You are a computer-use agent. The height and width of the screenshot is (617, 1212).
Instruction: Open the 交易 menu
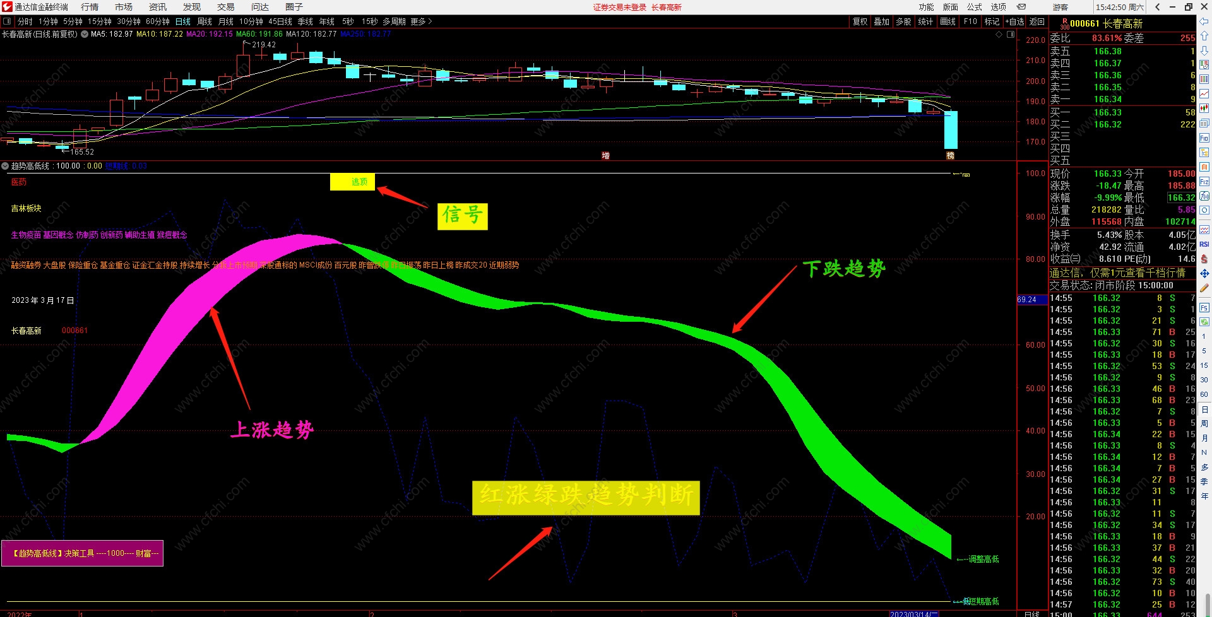pyautogui.click(x=226, y=7)
